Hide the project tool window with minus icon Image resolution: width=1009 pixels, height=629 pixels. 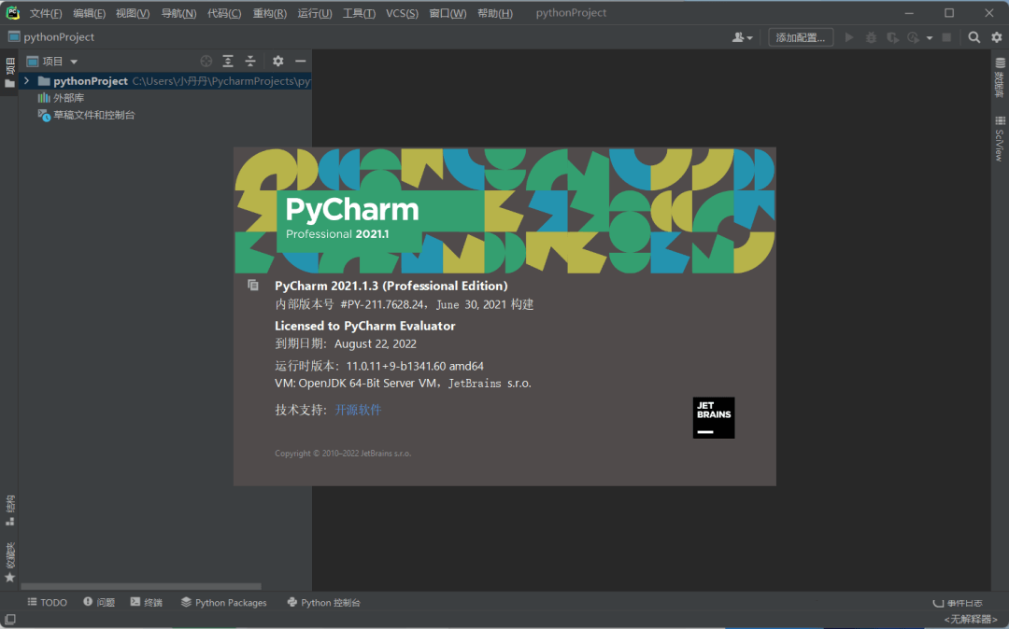coord(301,62)
